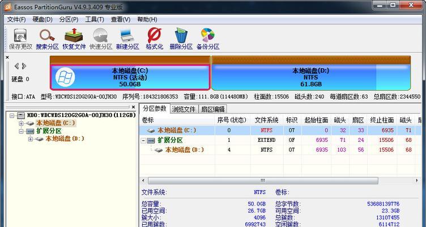This screenshot has width=426, height=227.
Task: Click the total bytes value 53688139776
Action: pos(383,204)
